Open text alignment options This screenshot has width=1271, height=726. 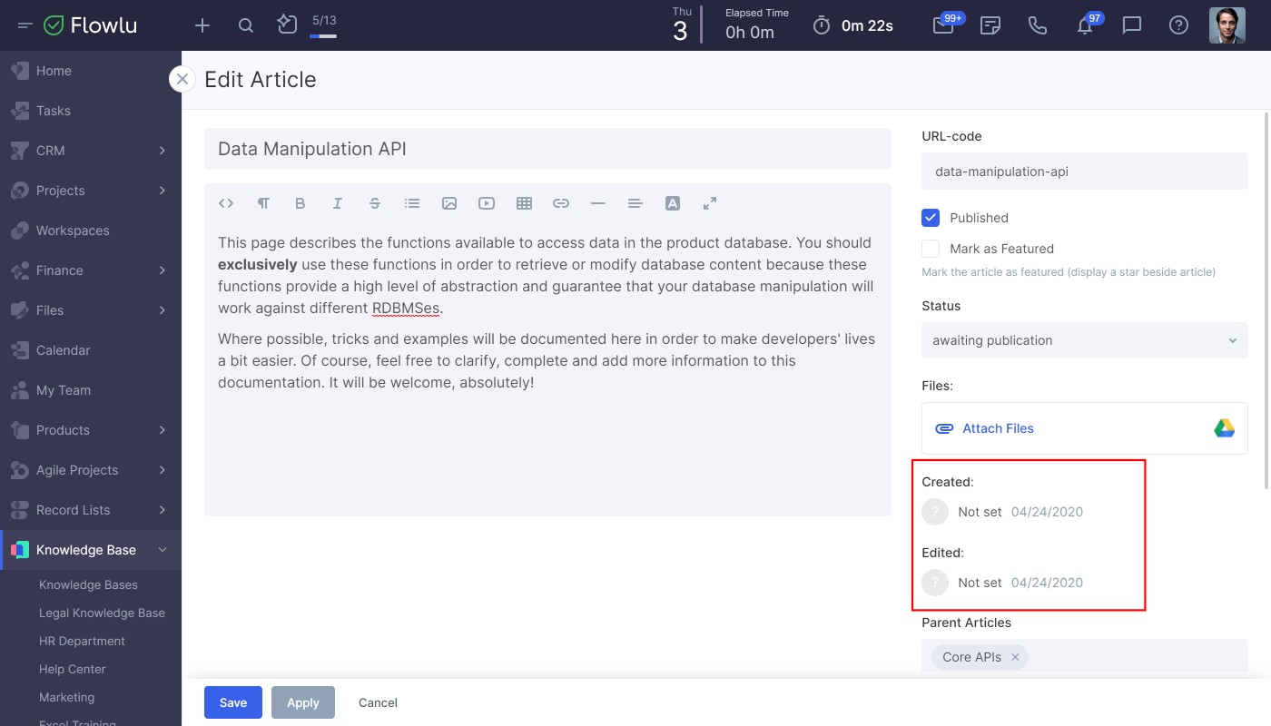[x=635, y=203]
